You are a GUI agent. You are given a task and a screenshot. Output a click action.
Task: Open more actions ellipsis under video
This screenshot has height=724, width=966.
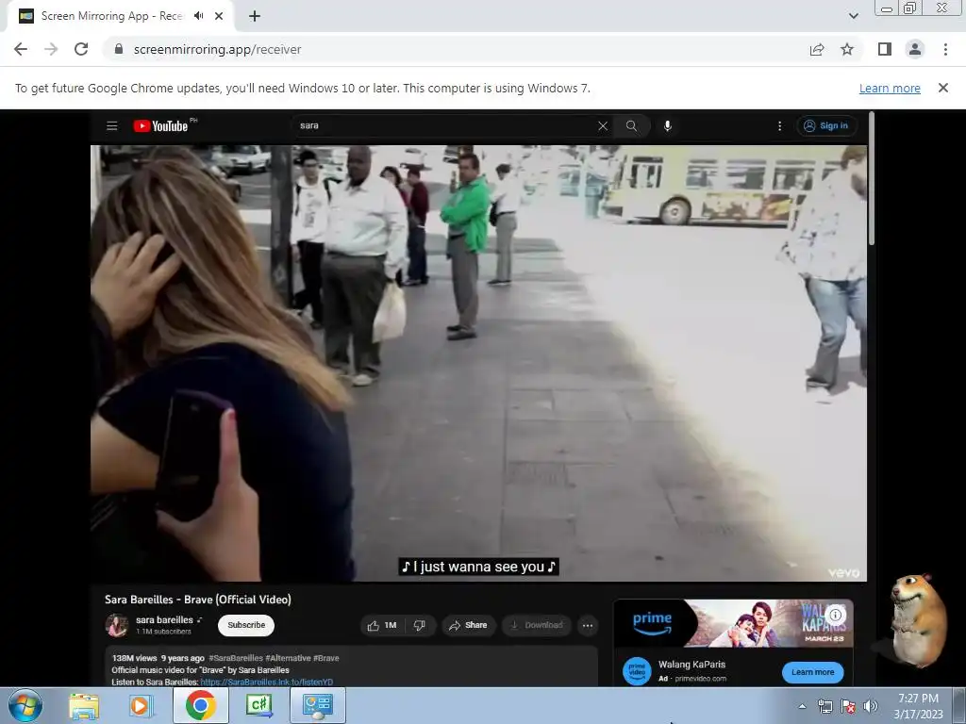point(588,626)
